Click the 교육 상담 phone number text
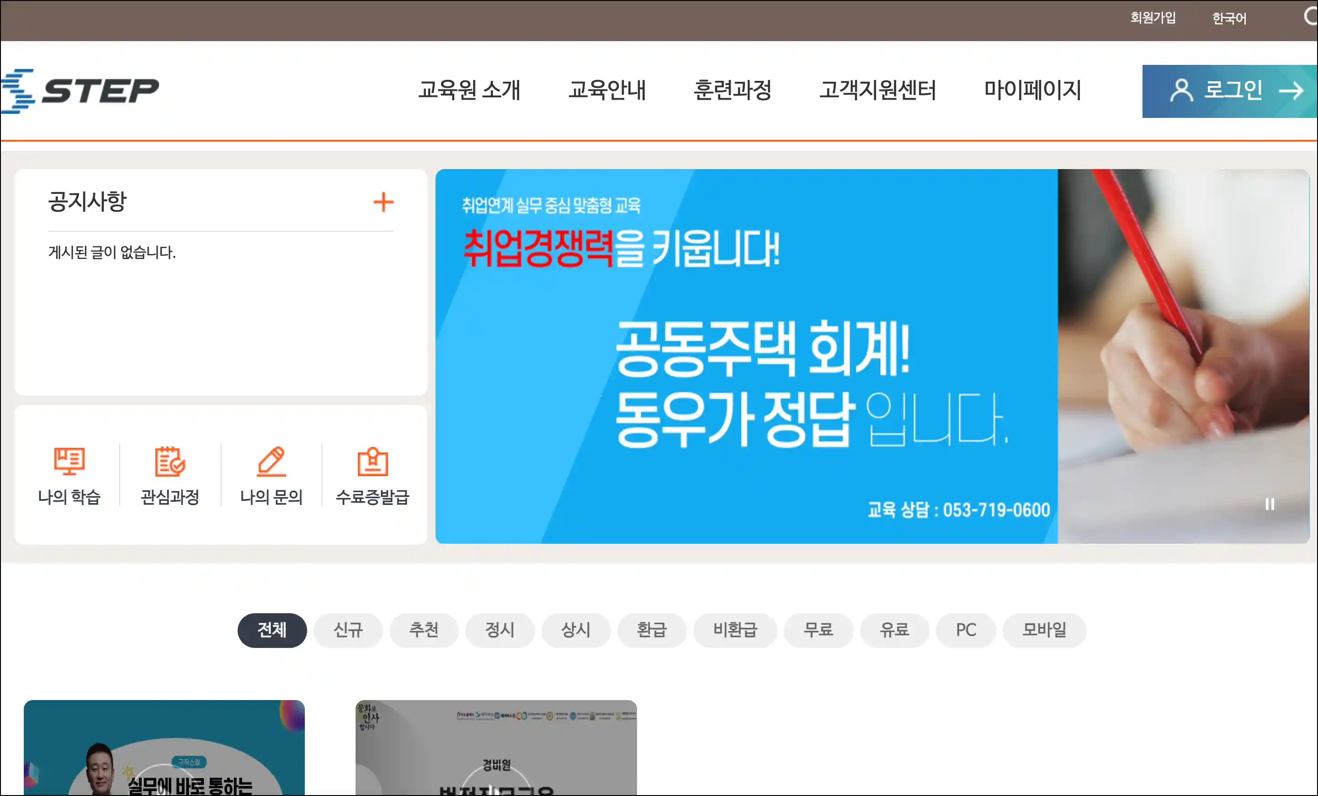Viewport: 1318px width, 796px height. coord(958,510)
